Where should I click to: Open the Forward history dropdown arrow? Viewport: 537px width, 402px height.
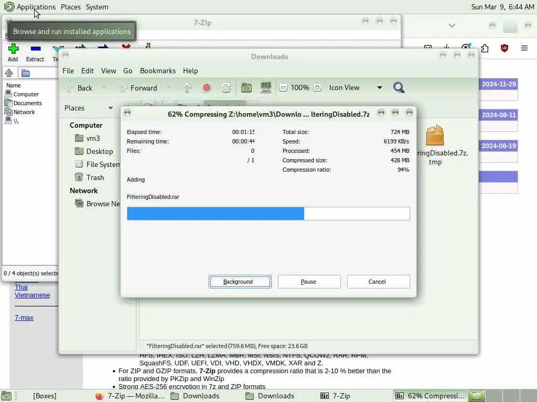168,88
